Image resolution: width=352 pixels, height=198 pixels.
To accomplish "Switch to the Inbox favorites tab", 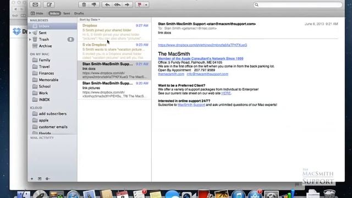I will tap(54, 13).
